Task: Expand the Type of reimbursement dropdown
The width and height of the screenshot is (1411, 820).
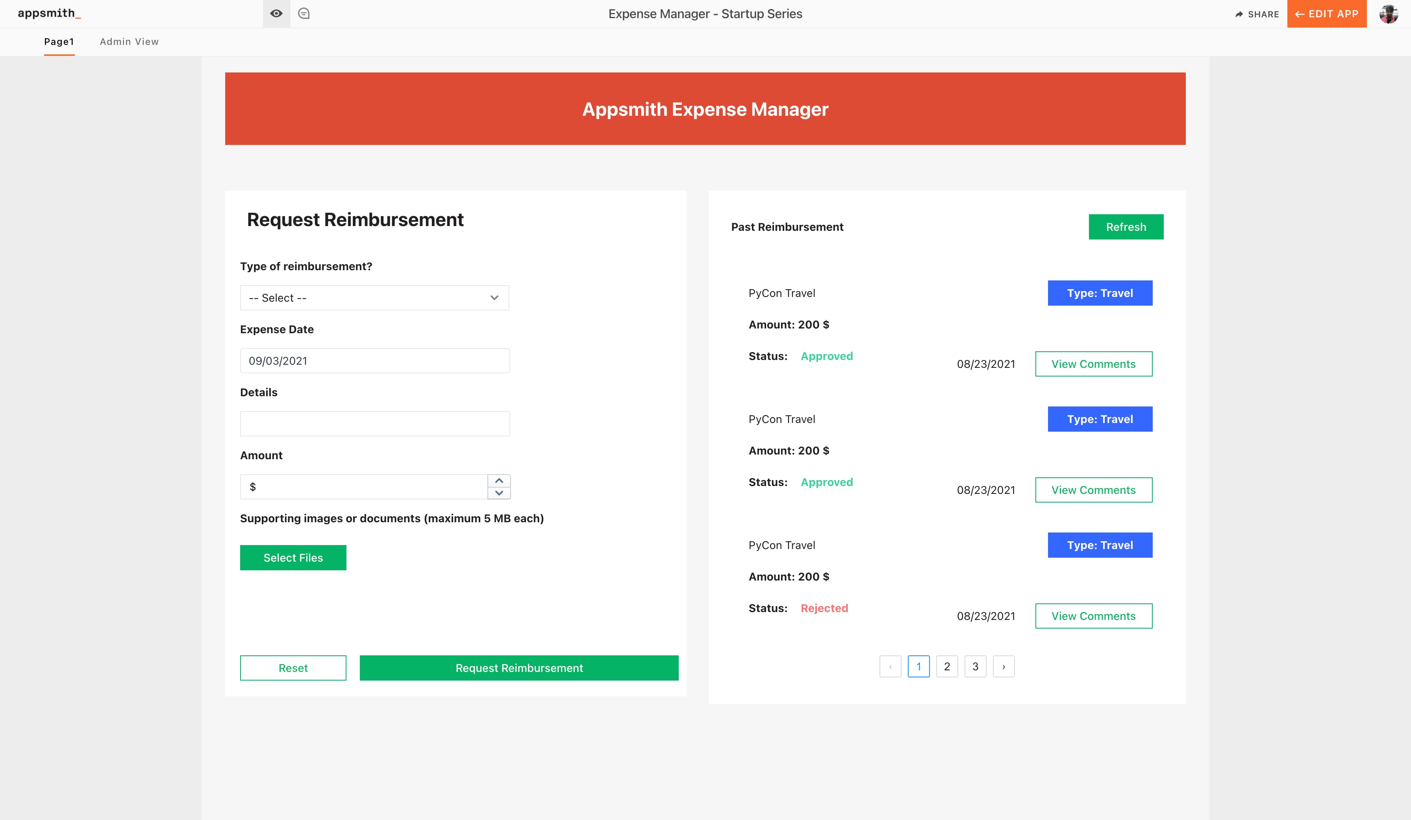Action: (x=374, y=298)
